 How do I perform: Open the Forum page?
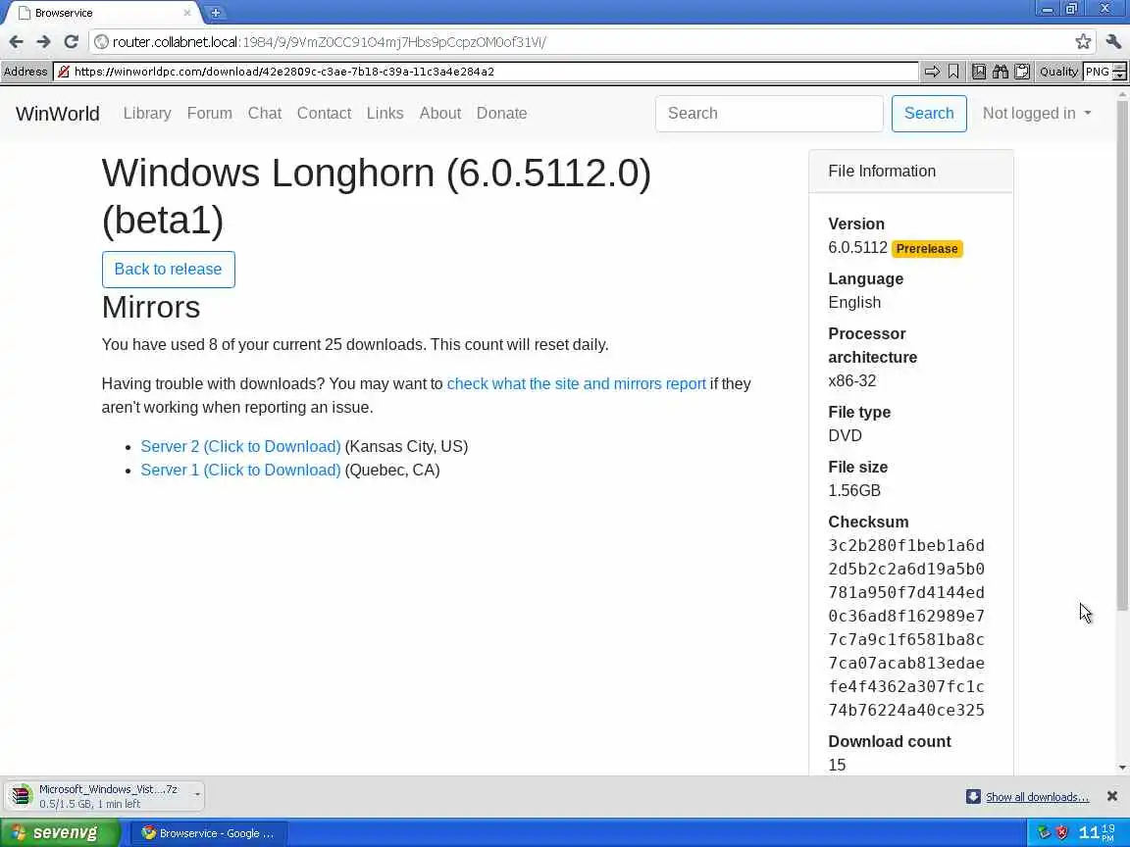click(x=210, y=113)
